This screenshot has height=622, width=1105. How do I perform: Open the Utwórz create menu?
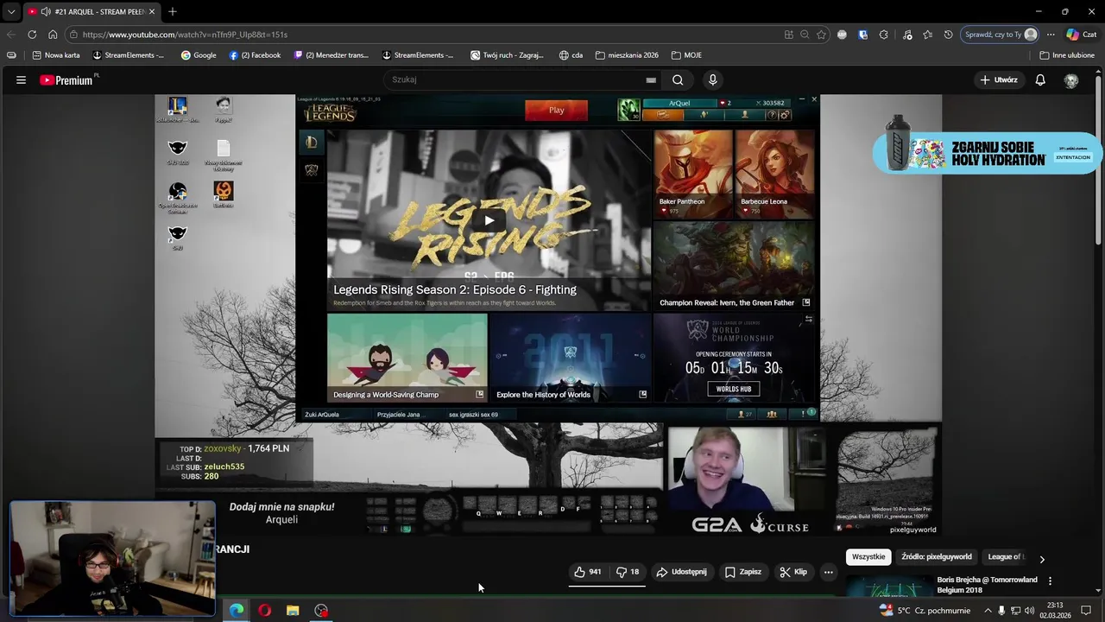tap(998, 79)
